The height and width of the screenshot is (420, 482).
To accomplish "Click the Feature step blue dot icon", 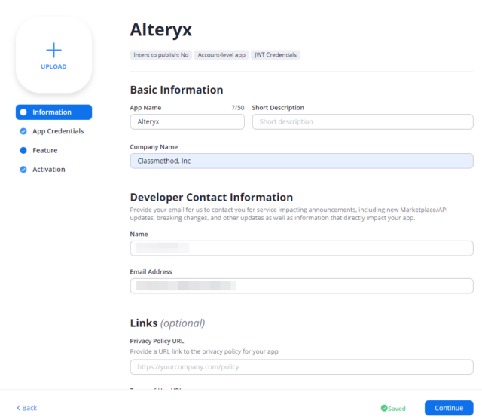I will coord(23,151).
